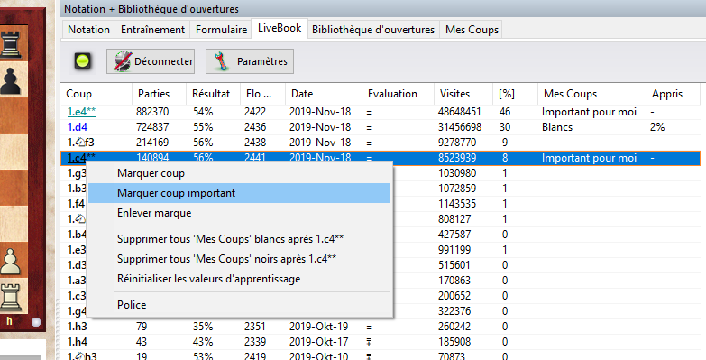Click visits value 8523939 in highlighted row
The width and height of the screenshot is (706, 360).
(x=457, y=158)
